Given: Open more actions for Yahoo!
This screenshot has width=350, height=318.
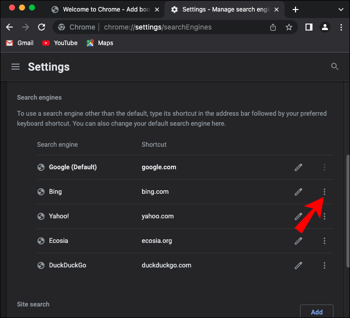Looking at the screenshot, I should pos(324,216).
